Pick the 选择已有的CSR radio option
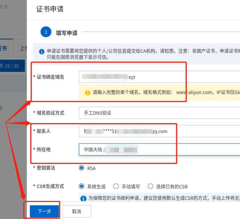 point(150,187)
